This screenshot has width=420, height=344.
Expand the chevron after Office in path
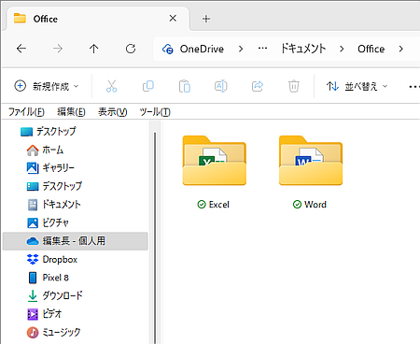click(x=401, y=49)
